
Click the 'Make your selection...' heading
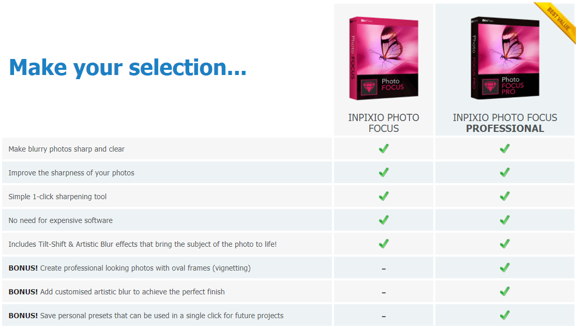pyautogui.click(x=128, y=68)
